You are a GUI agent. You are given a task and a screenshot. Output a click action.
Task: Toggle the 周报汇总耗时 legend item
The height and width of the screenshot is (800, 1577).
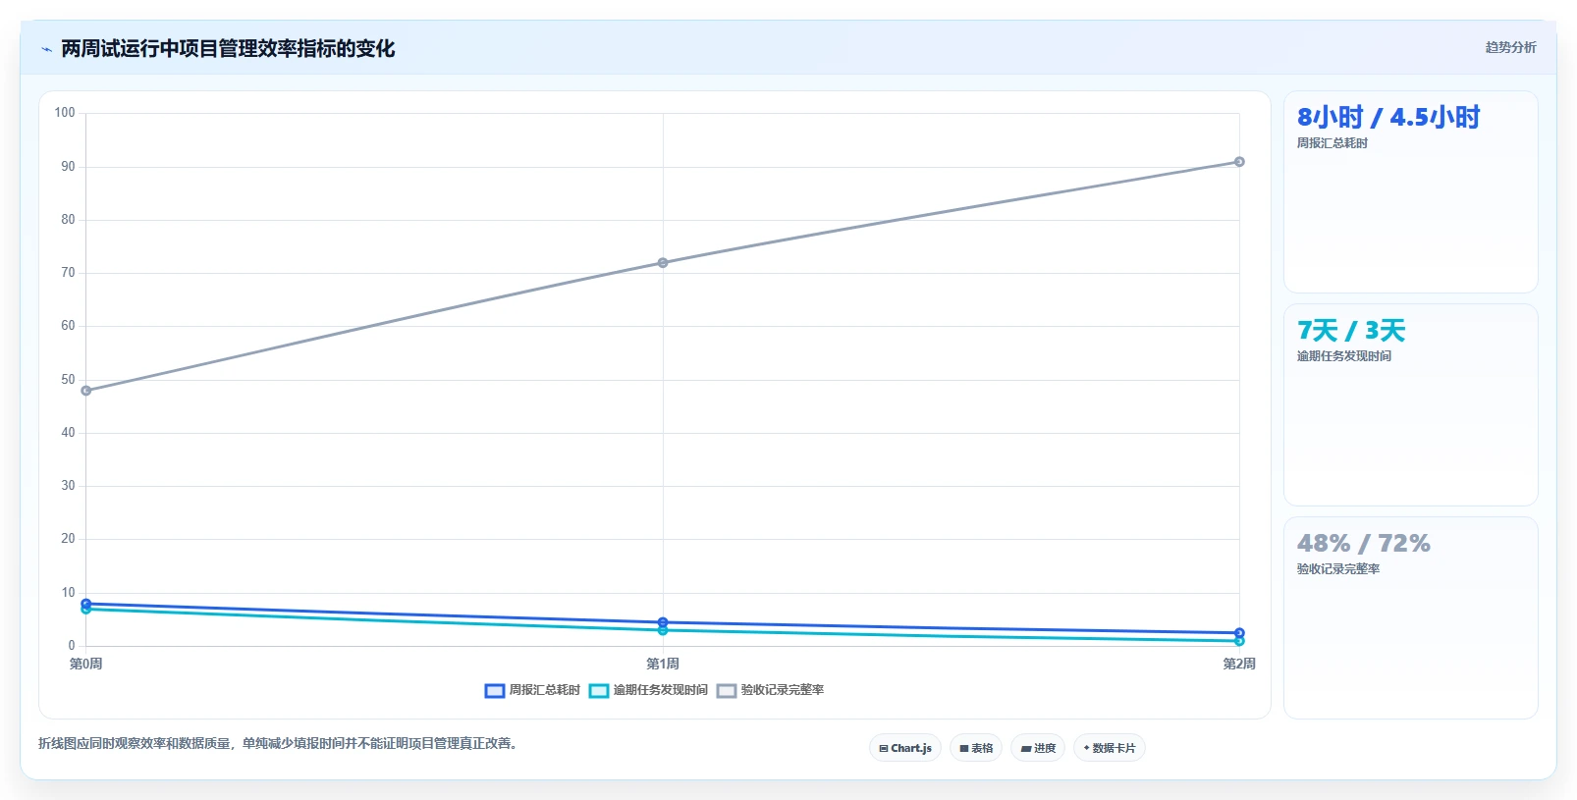pyautogui.click(x=532, y=690)
